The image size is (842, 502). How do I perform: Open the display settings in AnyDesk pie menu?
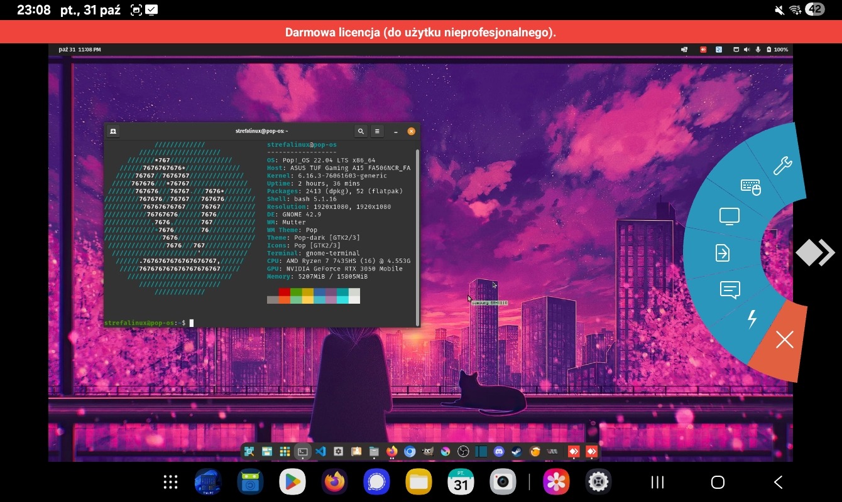[729, 217]
